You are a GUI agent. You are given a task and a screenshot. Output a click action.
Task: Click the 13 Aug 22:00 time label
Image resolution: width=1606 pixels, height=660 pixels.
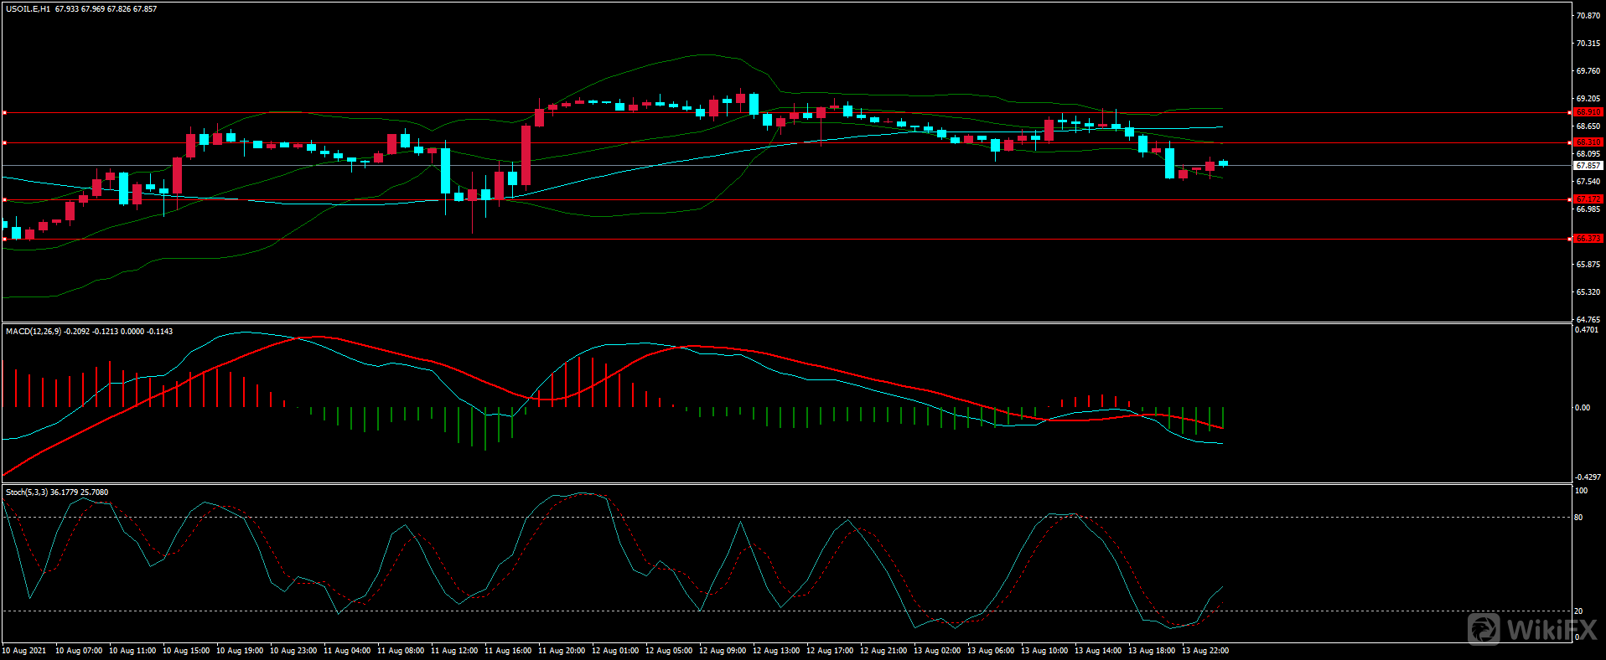(1205, 651)
